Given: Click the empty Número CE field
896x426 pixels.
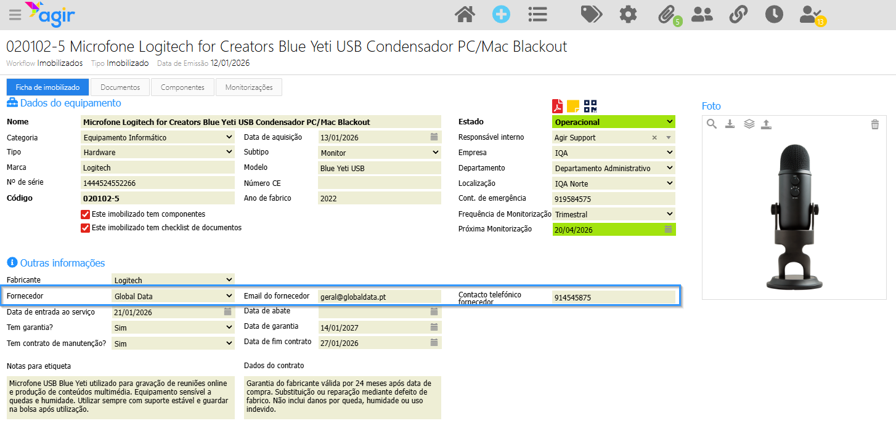Looking at the screenshot, I should point(380,183).
